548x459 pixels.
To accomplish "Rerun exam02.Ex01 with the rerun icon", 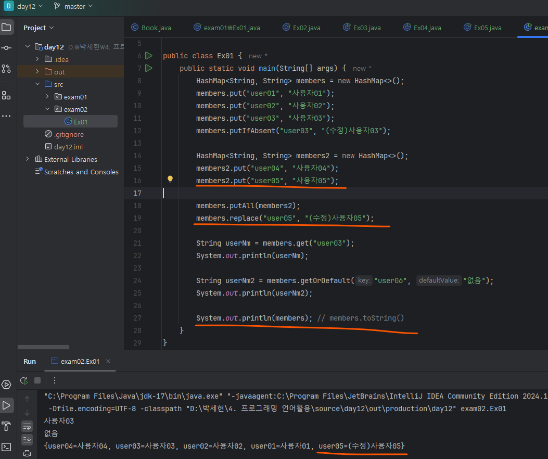I will (24, 380).
